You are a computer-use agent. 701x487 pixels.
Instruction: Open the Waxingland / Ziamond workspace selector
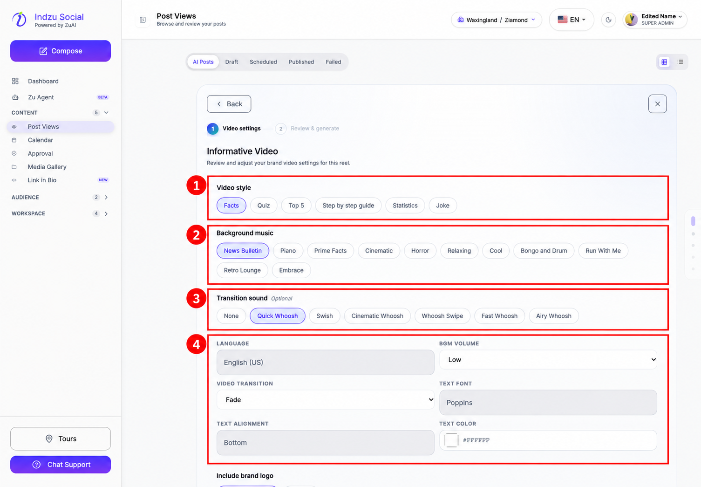496,20
